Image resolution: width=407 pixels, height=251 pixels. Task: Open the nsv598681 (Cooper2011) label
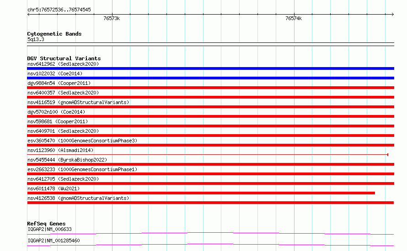pyautogui.click(x=58, y=121)
